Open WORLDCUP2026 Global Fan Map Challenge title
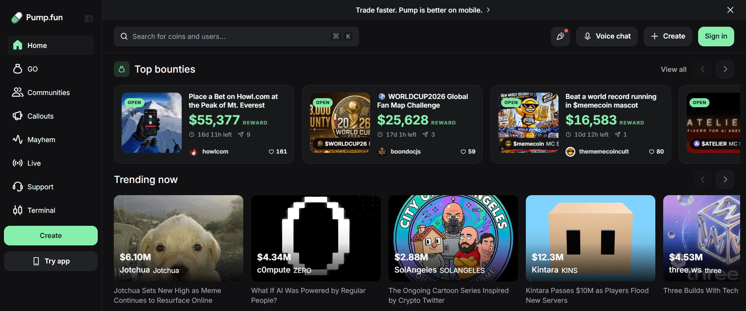This screenshot has width=746, height=311. [x=423, y=101]
